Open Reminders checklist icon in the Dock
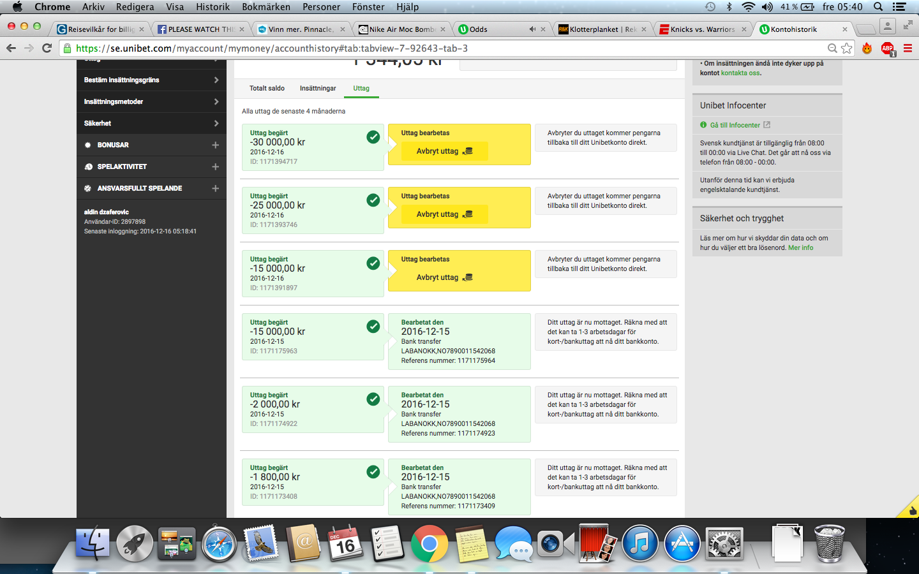919x574 pixels. click(387, 544)
